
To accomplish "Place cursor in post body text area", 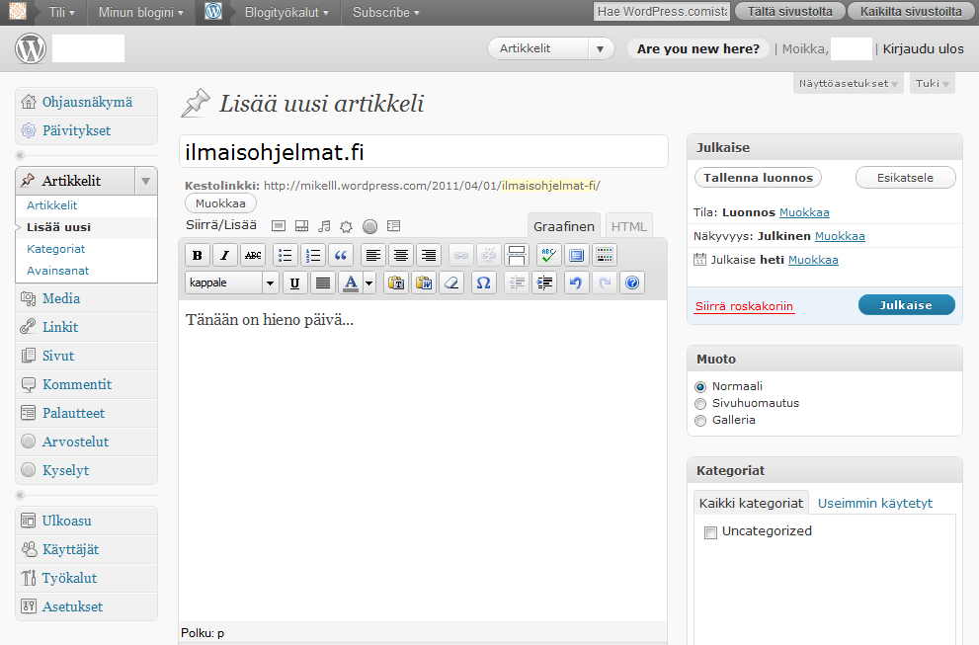I will click(424, 461).
